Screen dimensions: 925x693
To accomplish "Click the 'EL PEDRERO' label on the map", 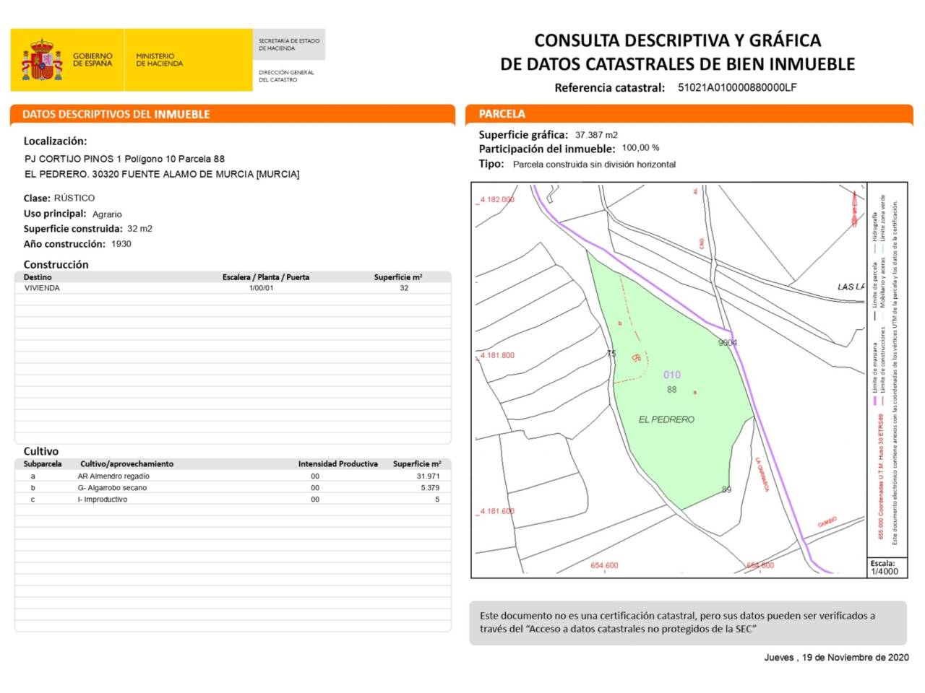I will click(x=666, y=419).
